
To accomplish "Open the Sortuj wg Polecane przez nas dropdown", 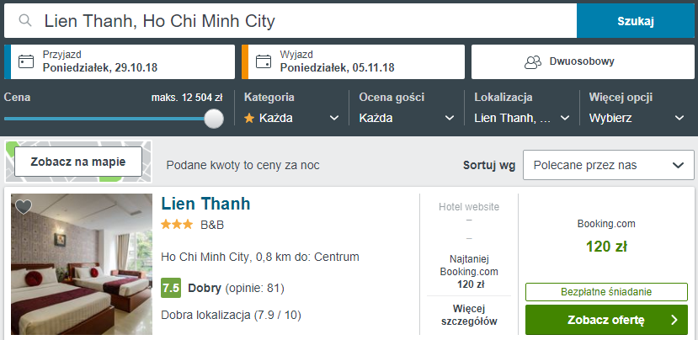I will (x=609, y=165).
